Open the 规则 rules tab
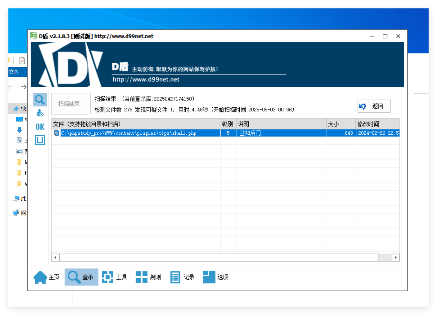This screenshot has width=437, height=315. point(148,277)
